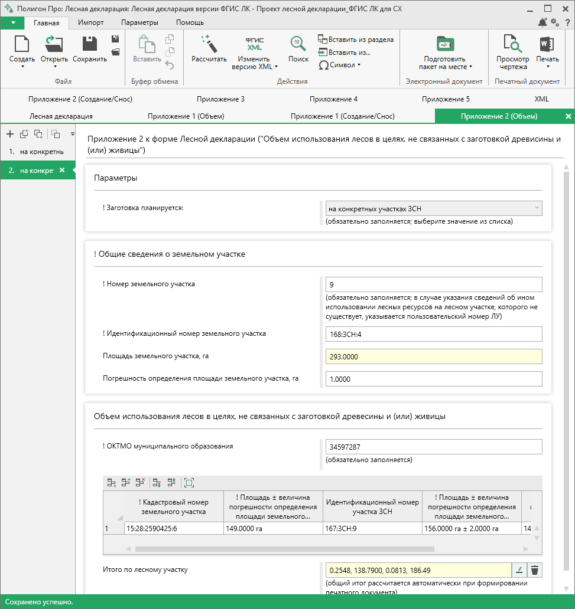
Task: Click the cut icon in Буфер обмена
Action: pos(170,52)
